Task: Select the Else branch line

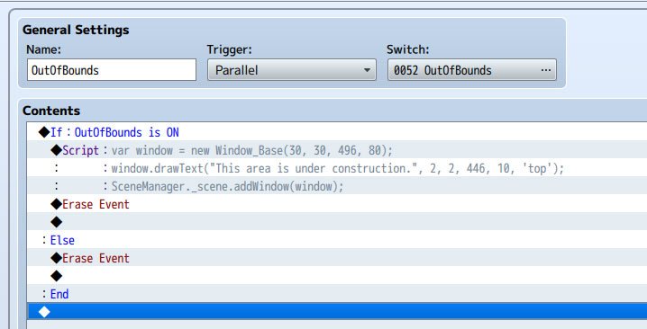Action: coord(337,240)
